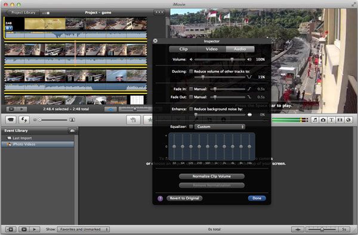Click the loud volume speaker icon
The width and height of the screenshot is (358, 235).
point(249,59)
